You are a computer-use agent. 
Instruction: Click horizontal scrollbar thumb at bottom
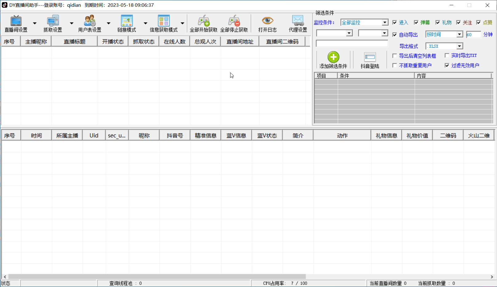pos(157,277)
